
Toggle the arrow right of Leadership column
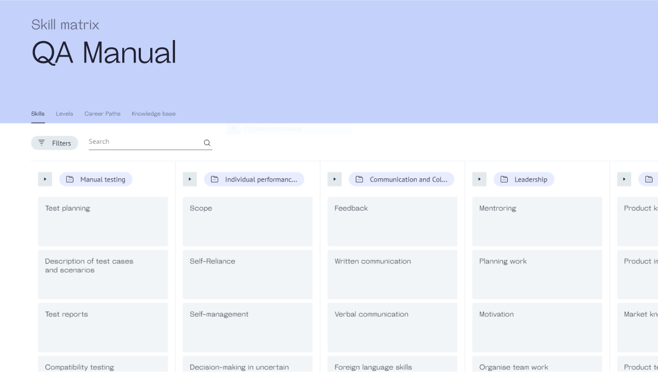pyautogui.click(x=624, y=179)
